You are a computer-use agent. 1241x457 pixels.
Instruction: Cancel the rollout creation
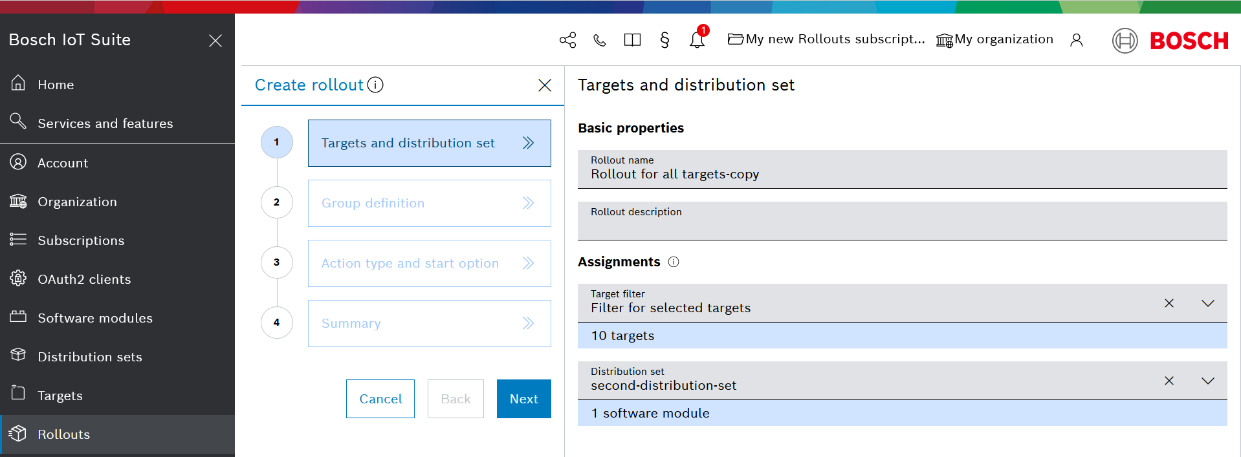pos(380,399)
